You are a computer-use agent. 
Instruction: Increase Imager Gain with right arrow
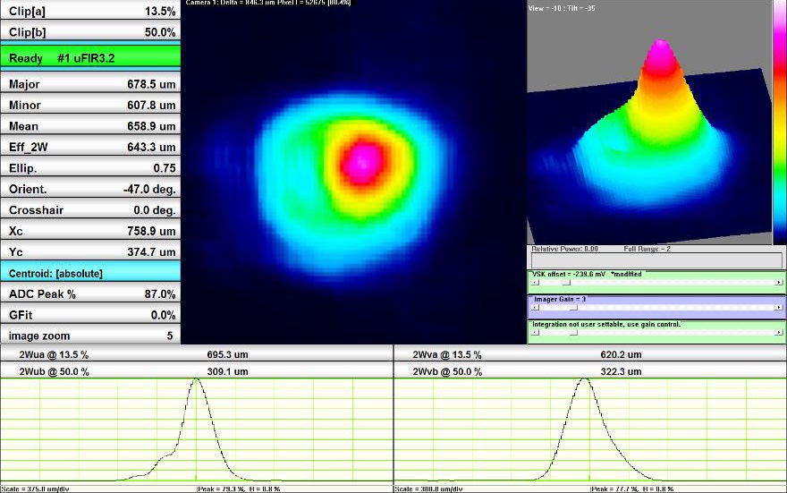click(781, 307)
